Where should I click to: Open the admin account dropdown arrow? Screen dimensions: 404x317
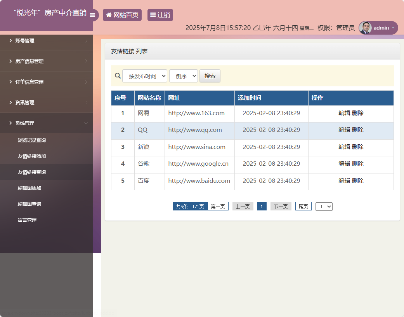pos(393,28)
